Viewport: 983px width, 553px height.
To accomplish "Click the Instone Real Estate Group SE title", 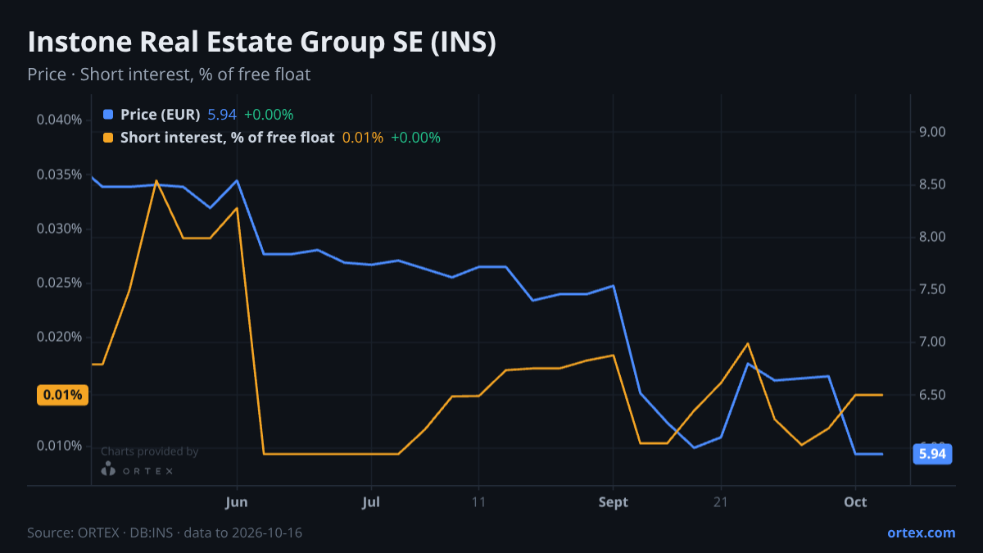I will (x=261, y=43).
